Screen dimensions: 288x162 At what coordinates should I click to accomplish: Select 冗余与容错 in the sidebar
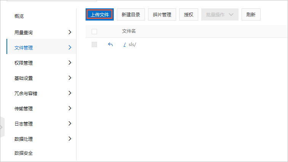click(26, 93)
